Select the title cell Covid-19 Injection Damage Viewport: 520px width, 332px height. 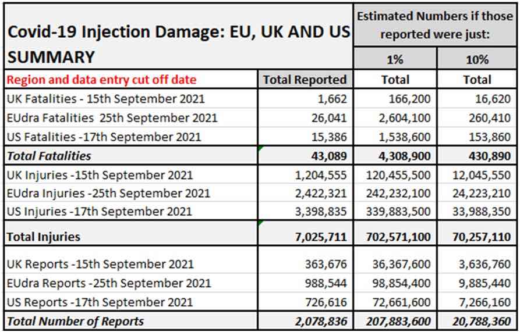click(178, 32)
